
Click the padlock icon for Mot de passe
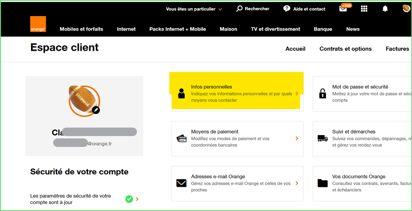click(x=323, y=93)
